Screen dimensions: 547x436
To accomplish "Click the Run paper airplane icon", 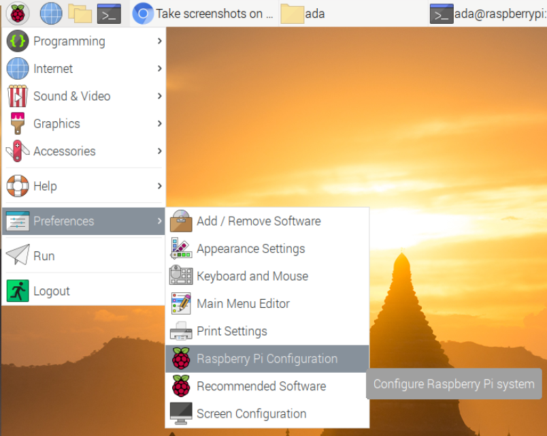I will [x=17, y=255].
